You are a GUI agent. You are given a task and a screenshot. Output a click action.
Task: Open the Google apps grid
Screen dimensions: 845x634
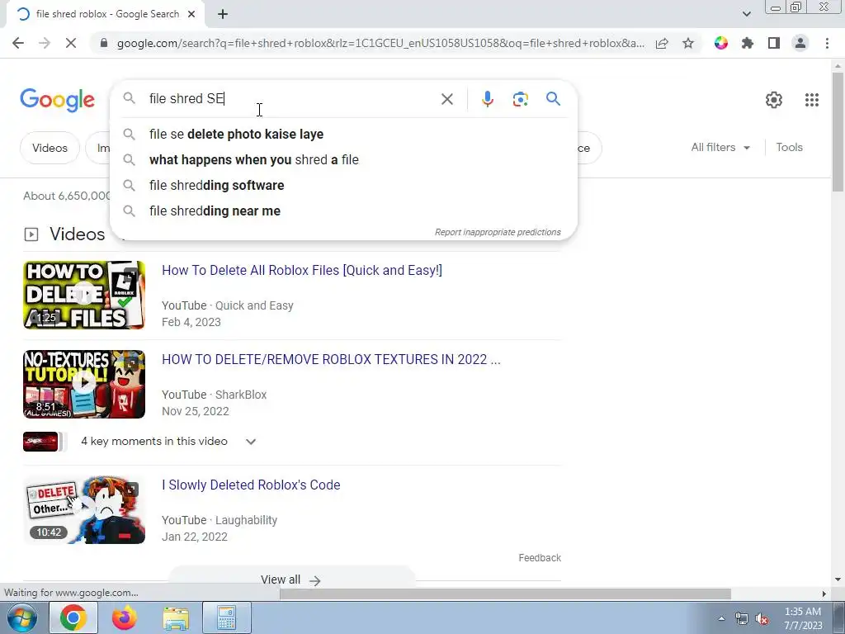[812, 100]
